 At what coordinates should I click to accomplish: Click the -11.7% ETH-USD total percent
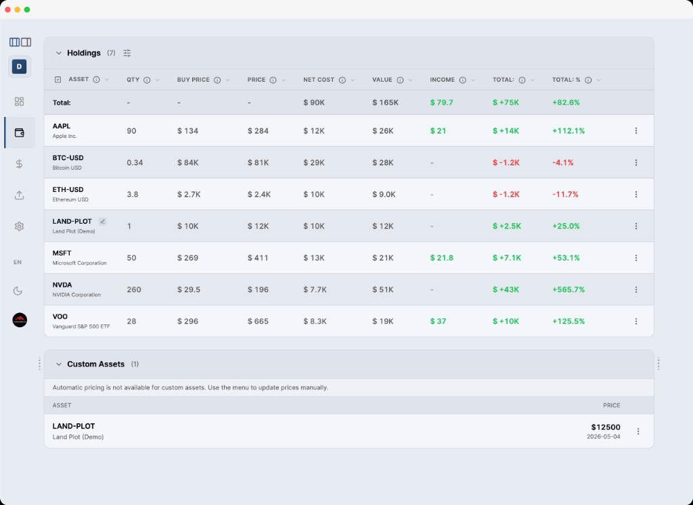tap(565, 194)
